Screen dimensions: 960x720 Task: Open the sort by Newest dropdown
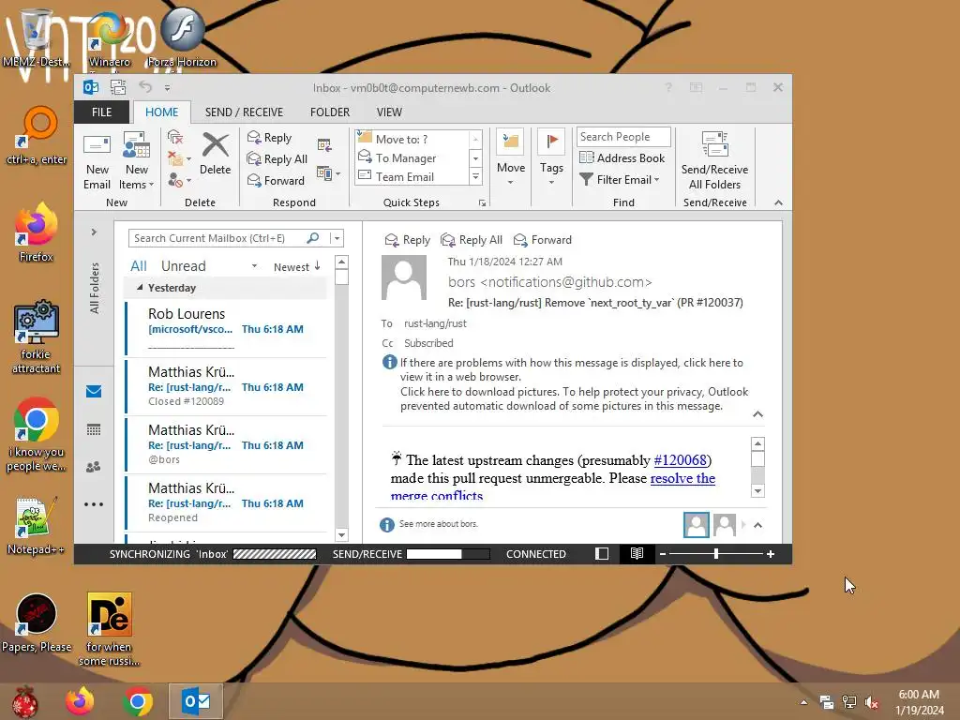tap(297, 267)
